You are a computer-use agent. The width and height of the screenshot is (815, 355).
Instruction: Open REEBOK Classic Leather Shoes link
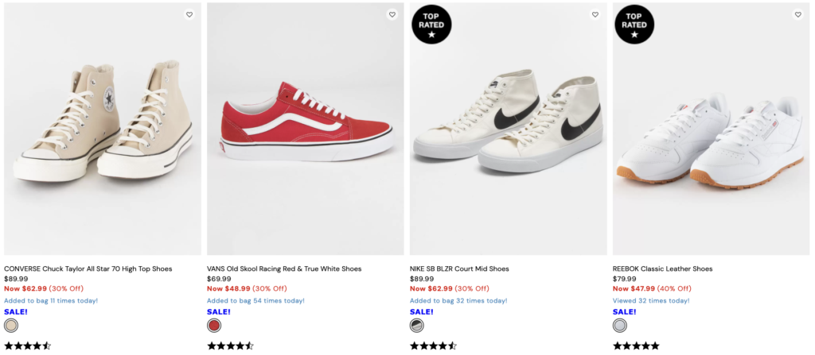point(662,268)
